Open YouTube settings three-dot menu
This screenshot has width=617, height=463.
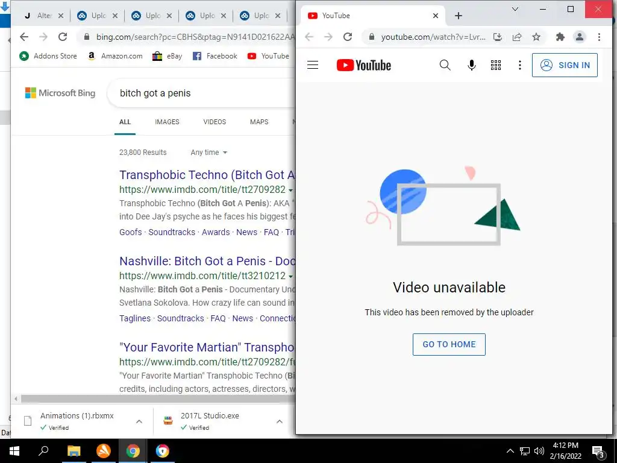[x=519, y=65]
